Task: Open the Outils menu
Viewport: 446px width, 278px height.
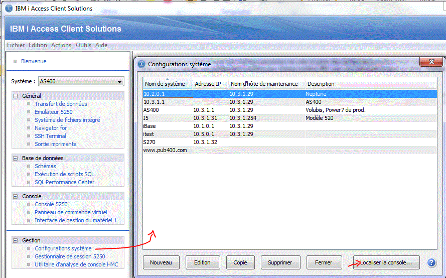Action: click(x=83, y=45)
